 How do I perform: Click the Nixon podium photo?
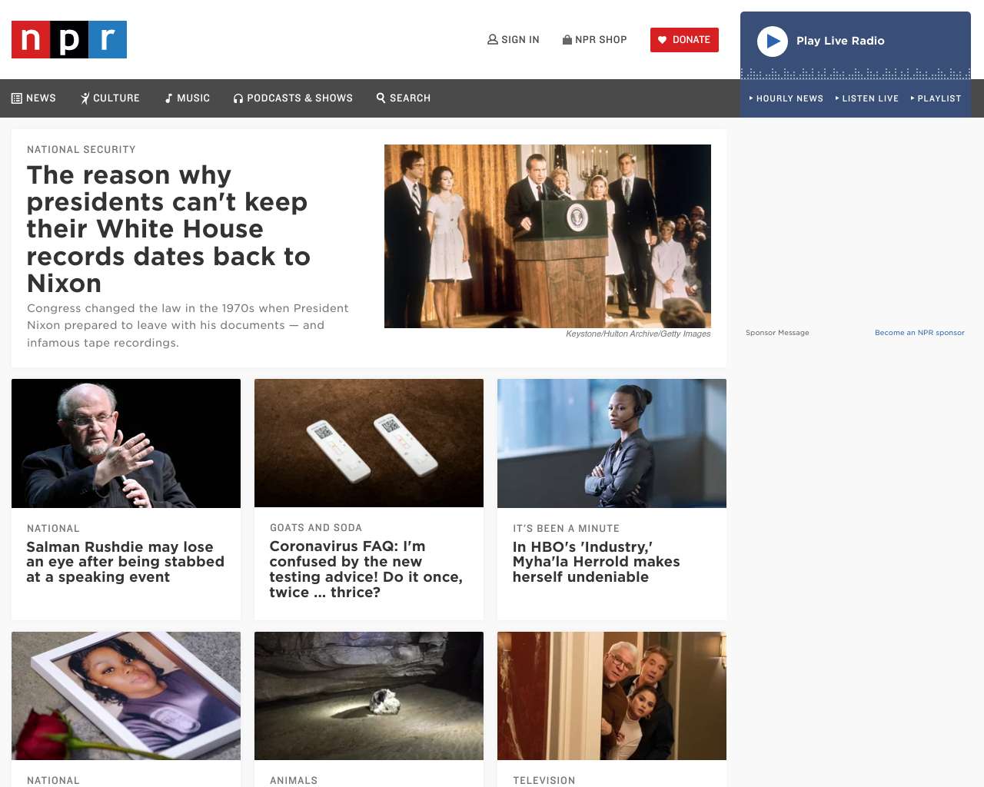point(547,236)
